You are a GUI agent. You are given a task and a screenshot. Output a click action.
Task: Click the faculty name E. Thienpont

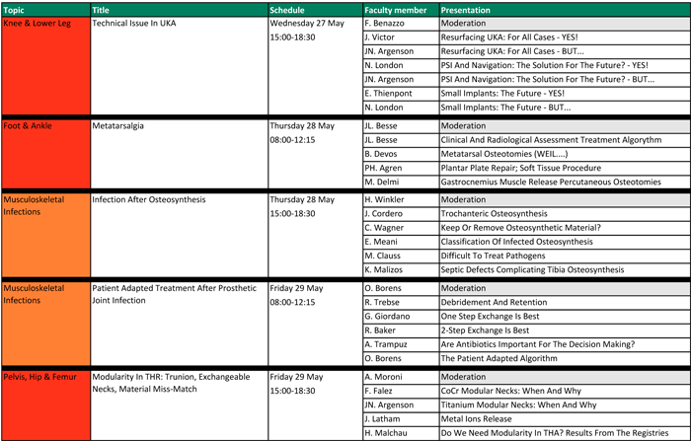tap(388, 94)
